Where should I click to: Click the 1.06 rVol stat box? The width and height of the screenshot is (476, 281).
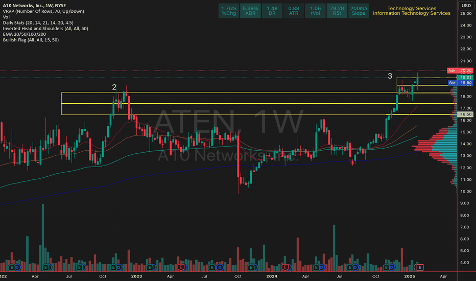[x=315, y=11]
